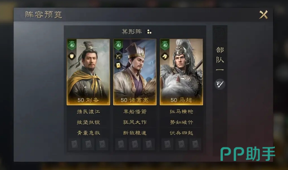
Task: Click the 箕形阵 formation dots icon
Action: point(149,32)
